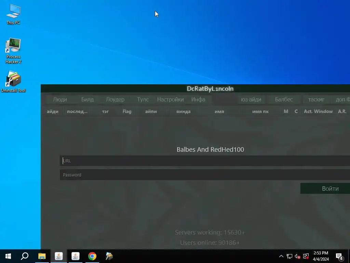Launch Google Chrome from the taskbar

pyautogui.click(x=92, y=256)
